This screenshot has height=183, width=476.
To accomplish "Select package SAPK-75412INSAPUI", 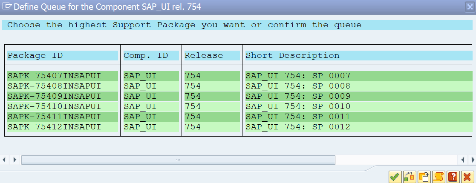I will pos(63,127).
